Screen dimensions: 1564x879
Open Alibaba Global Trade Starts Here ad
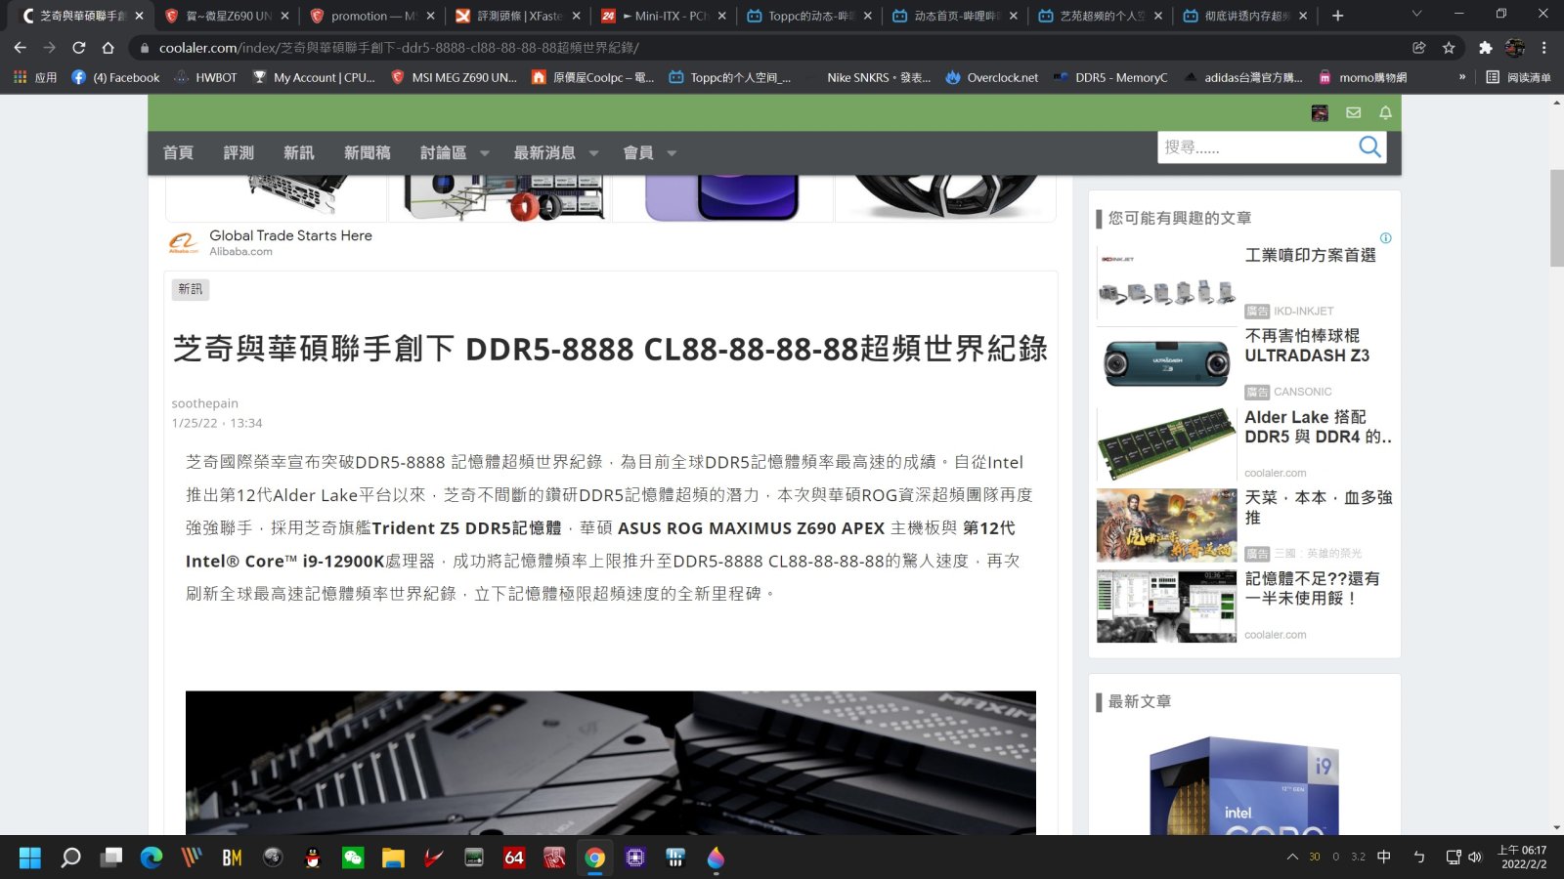(x=290, y=235)
